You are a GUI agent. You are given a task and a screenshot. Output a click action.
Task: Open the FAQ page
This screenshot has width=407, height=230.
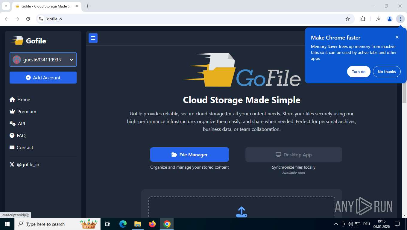coord(18,135)
